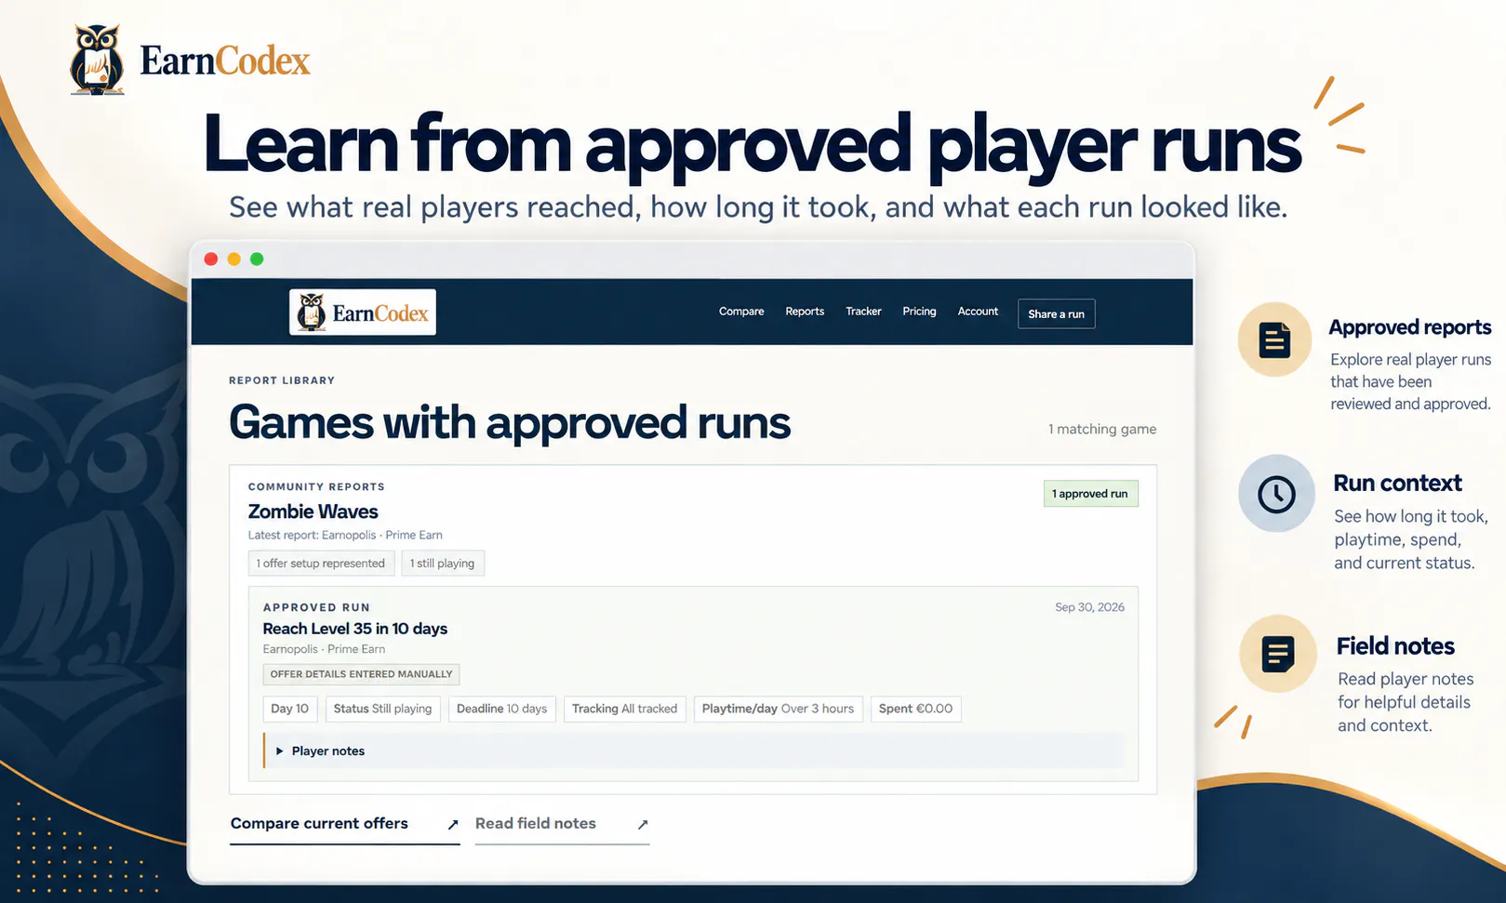Screen dimensions: 1506x903
Task: Click the REPORT LIBRARY label
Action: [x=282, y=380]
